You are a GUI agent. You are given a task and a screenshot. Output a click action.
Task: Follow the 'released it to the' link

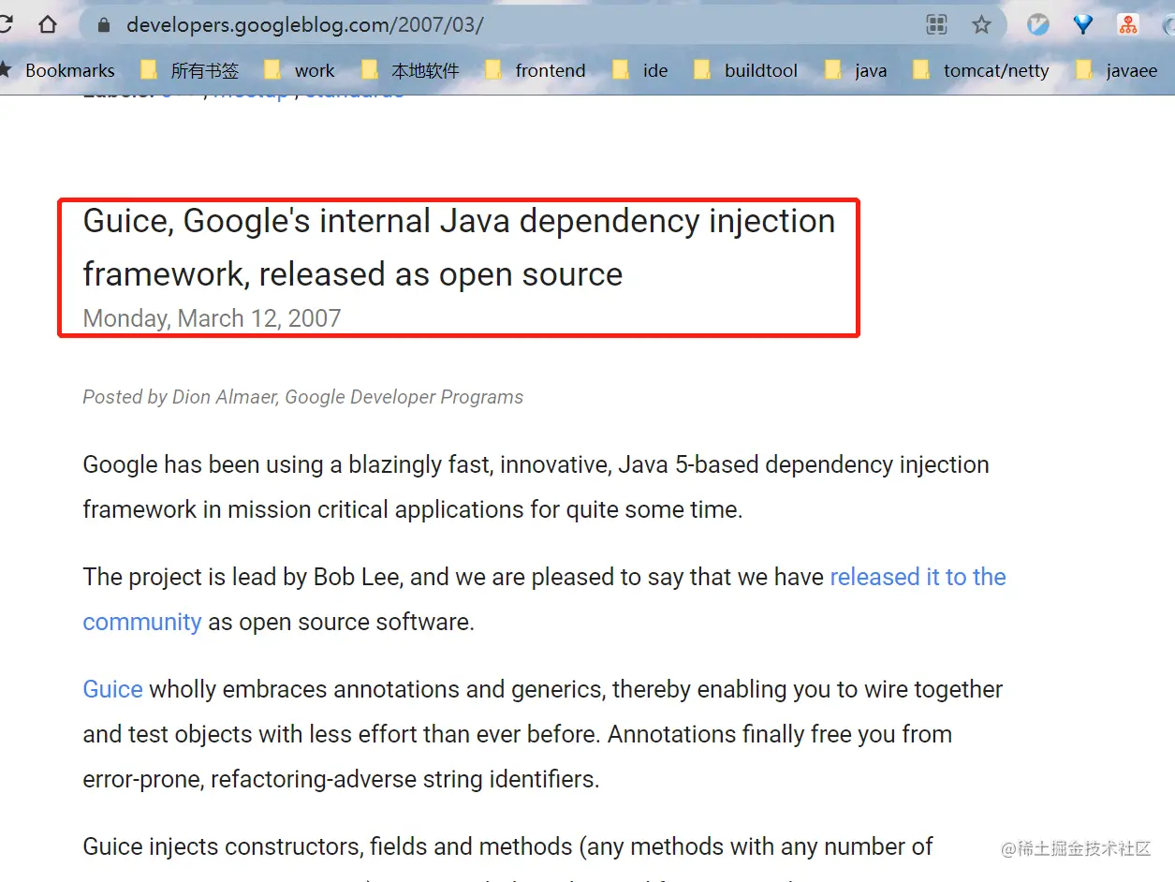(x=918, y=577)
